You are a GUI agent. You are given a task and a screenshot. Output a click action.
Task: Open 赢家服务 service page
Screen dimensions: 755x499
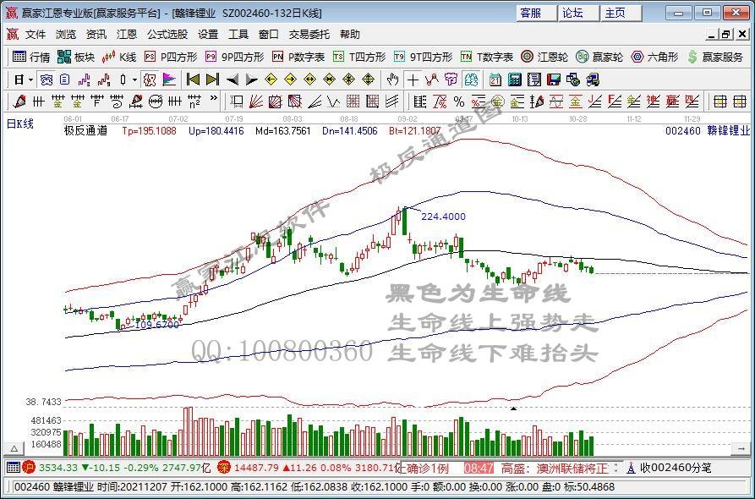(715, 57)
